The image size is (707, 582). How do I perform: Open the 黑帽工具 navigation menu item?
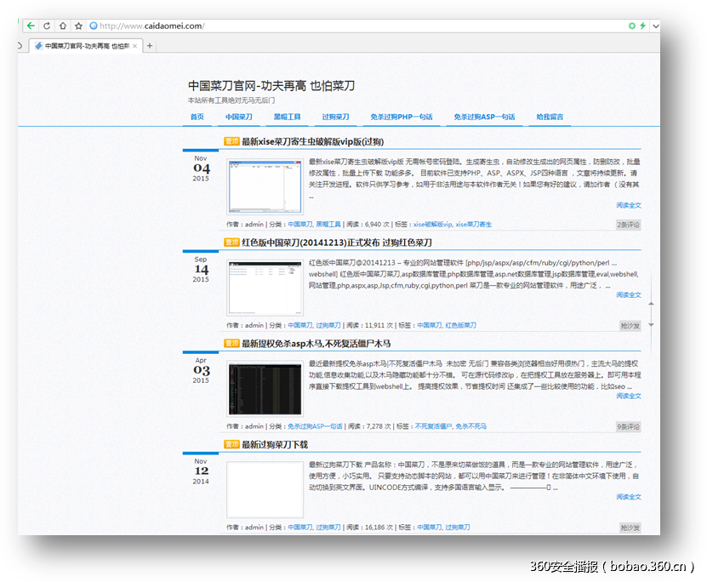287,117
